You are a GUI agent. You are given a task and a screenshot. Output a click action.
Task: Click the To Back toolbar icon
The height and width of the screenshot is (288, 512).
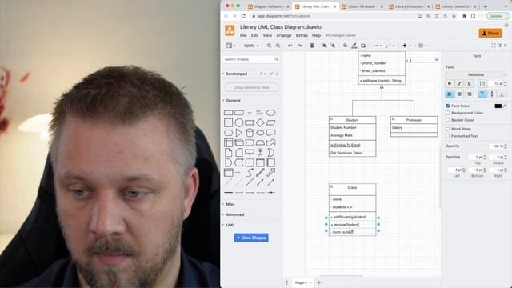tap(333, 46)
